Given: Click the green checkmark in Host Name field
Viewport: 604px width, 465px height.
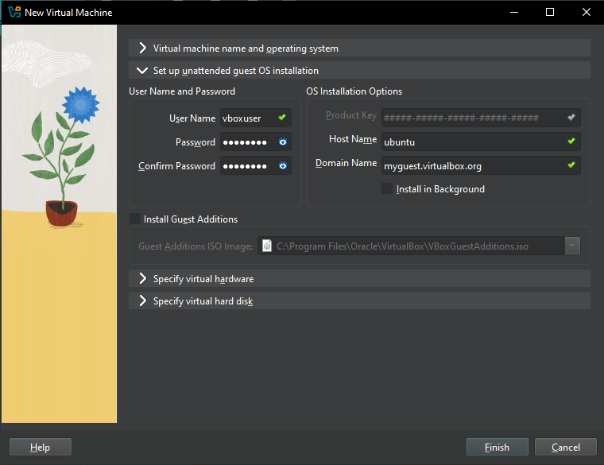Looking at the screenshot, I should point(571,141).
